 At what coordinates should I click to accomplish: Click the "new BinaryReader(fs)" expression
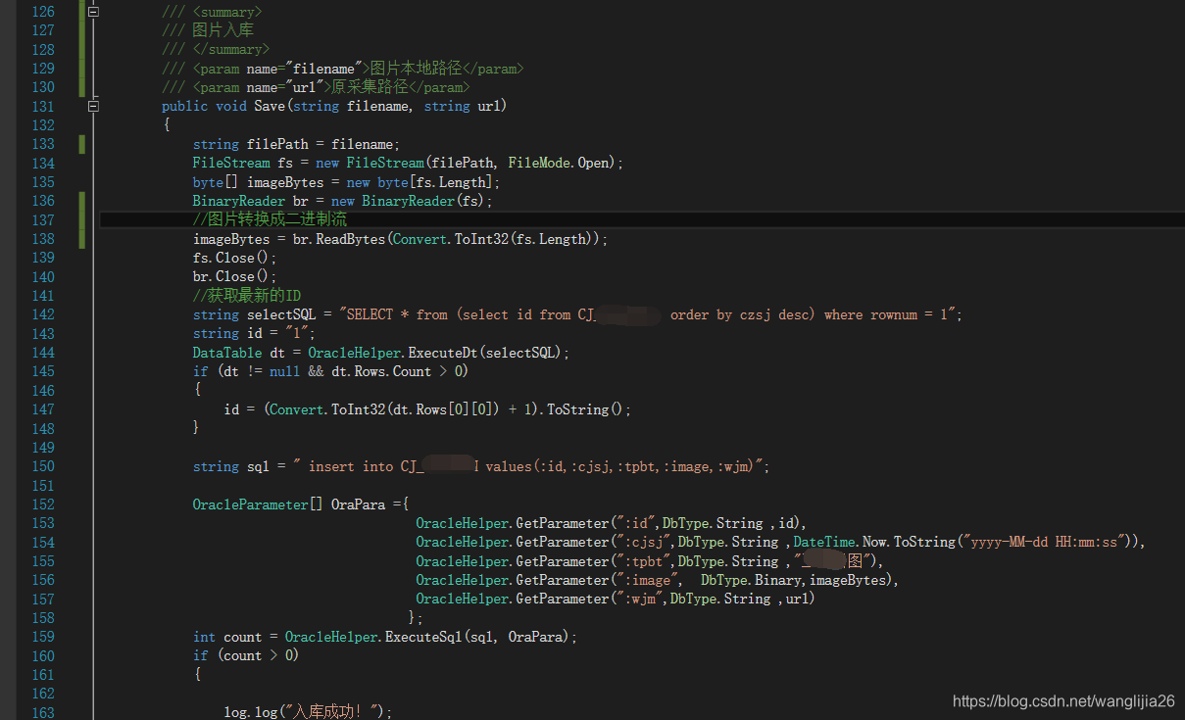[x=408, y=201]
